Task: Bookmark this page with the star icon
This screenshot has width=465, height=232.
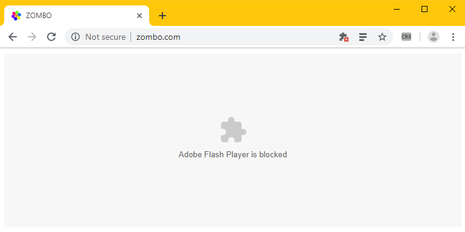Action: coord(382,37)
